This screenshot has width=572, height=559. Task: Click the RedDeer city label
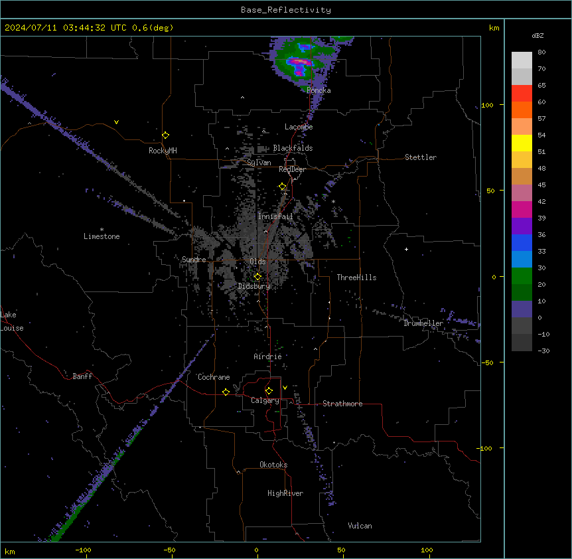coord(292,169)
